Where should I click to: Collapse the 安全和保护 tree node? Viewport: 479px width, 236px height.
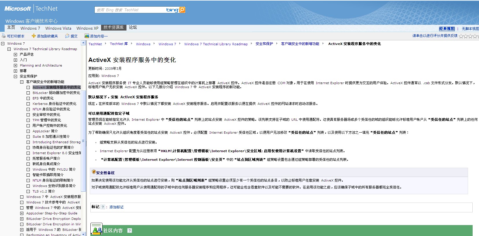(15, 76)
